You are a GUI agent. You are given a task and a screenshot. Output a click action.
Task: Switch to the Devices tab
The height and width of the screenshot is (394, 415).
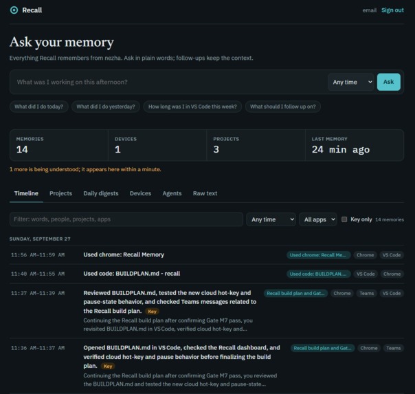tap(140, 193)
